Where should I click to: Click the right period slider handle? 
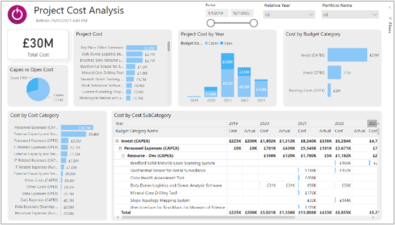[x=254, y=23]
